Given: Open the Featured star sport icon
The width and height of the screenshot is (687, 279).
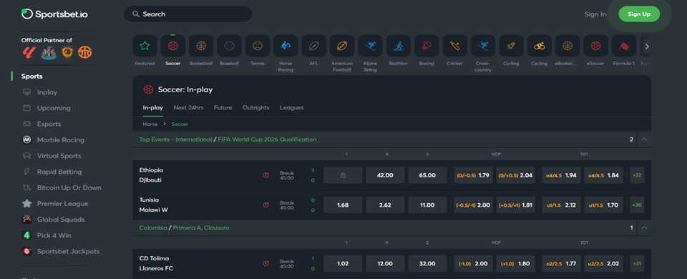Looking at the screenshot, I should (145, 46).
